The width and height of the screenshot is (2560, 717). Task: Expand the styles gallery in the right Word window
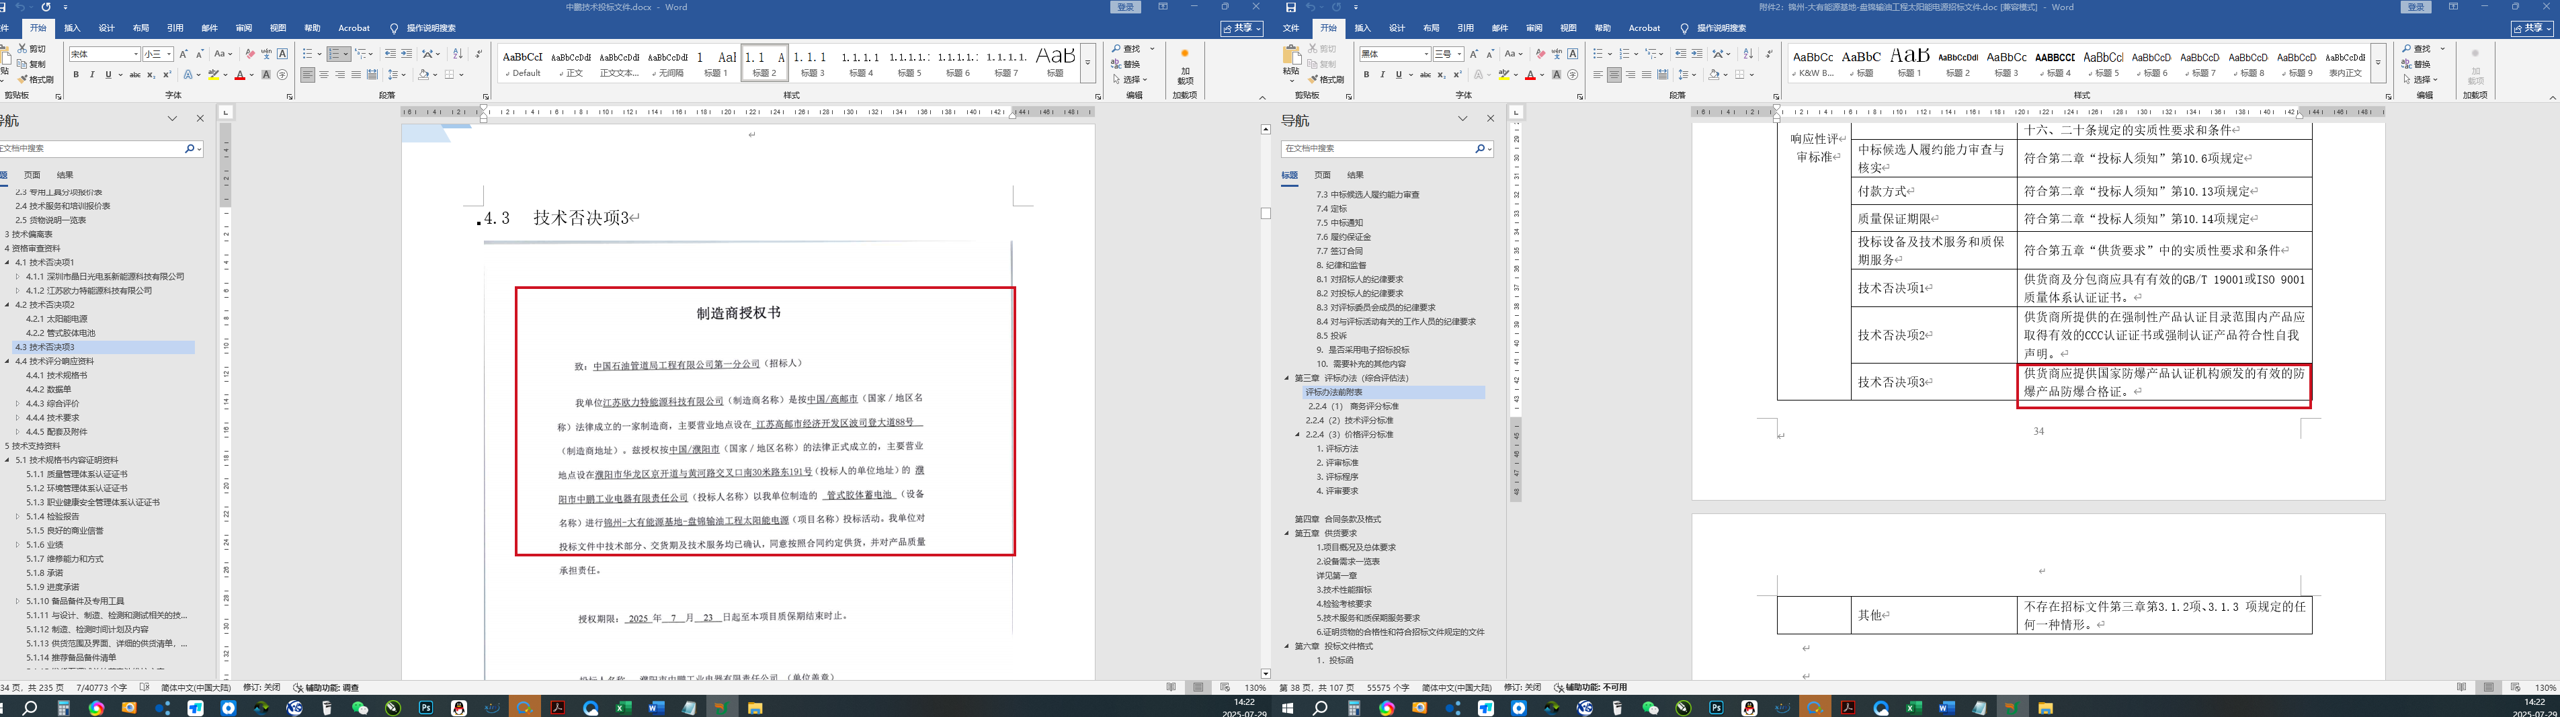(x=2378, y=62)
